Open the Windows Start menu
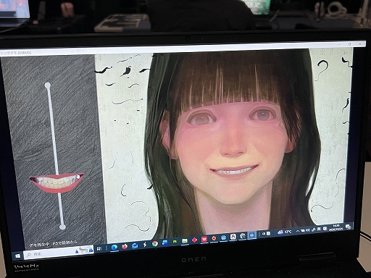371x278 pixels. [x=17, y=256]
